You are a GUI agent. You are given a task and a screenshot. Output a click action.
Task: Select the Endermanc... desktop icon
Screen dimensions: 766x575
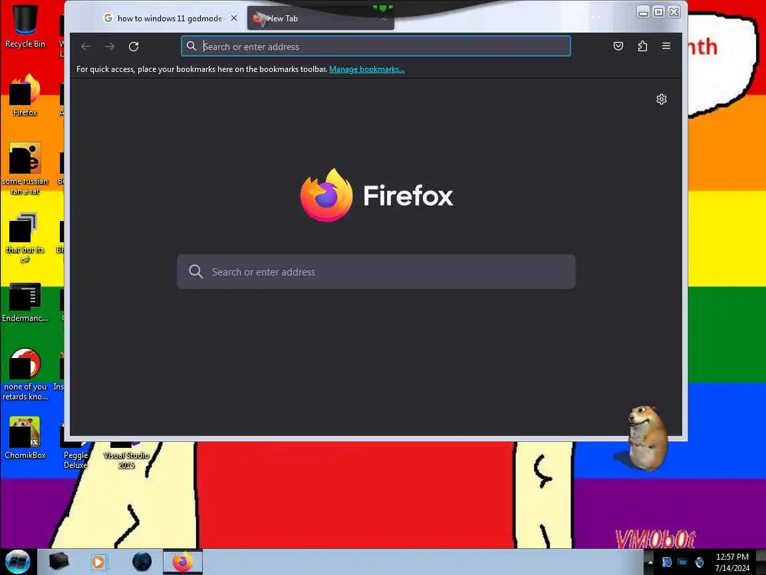(25, 303)
